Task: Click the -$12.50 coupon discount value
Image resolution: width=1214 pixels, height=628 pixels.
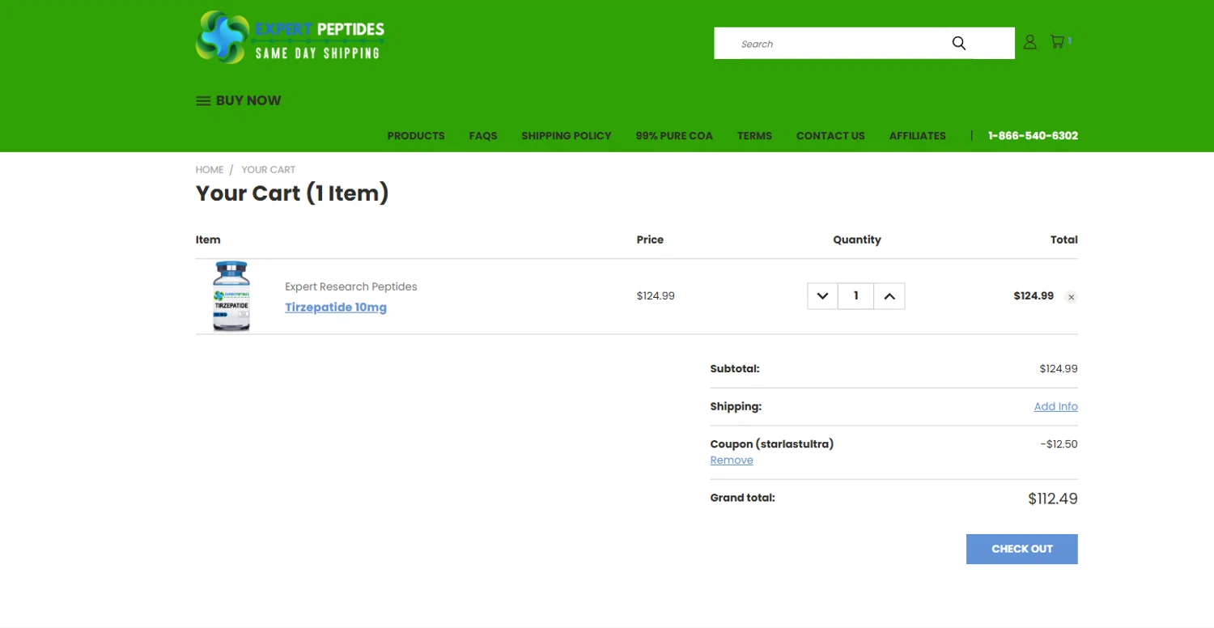Action: [x=1059, y=444]
